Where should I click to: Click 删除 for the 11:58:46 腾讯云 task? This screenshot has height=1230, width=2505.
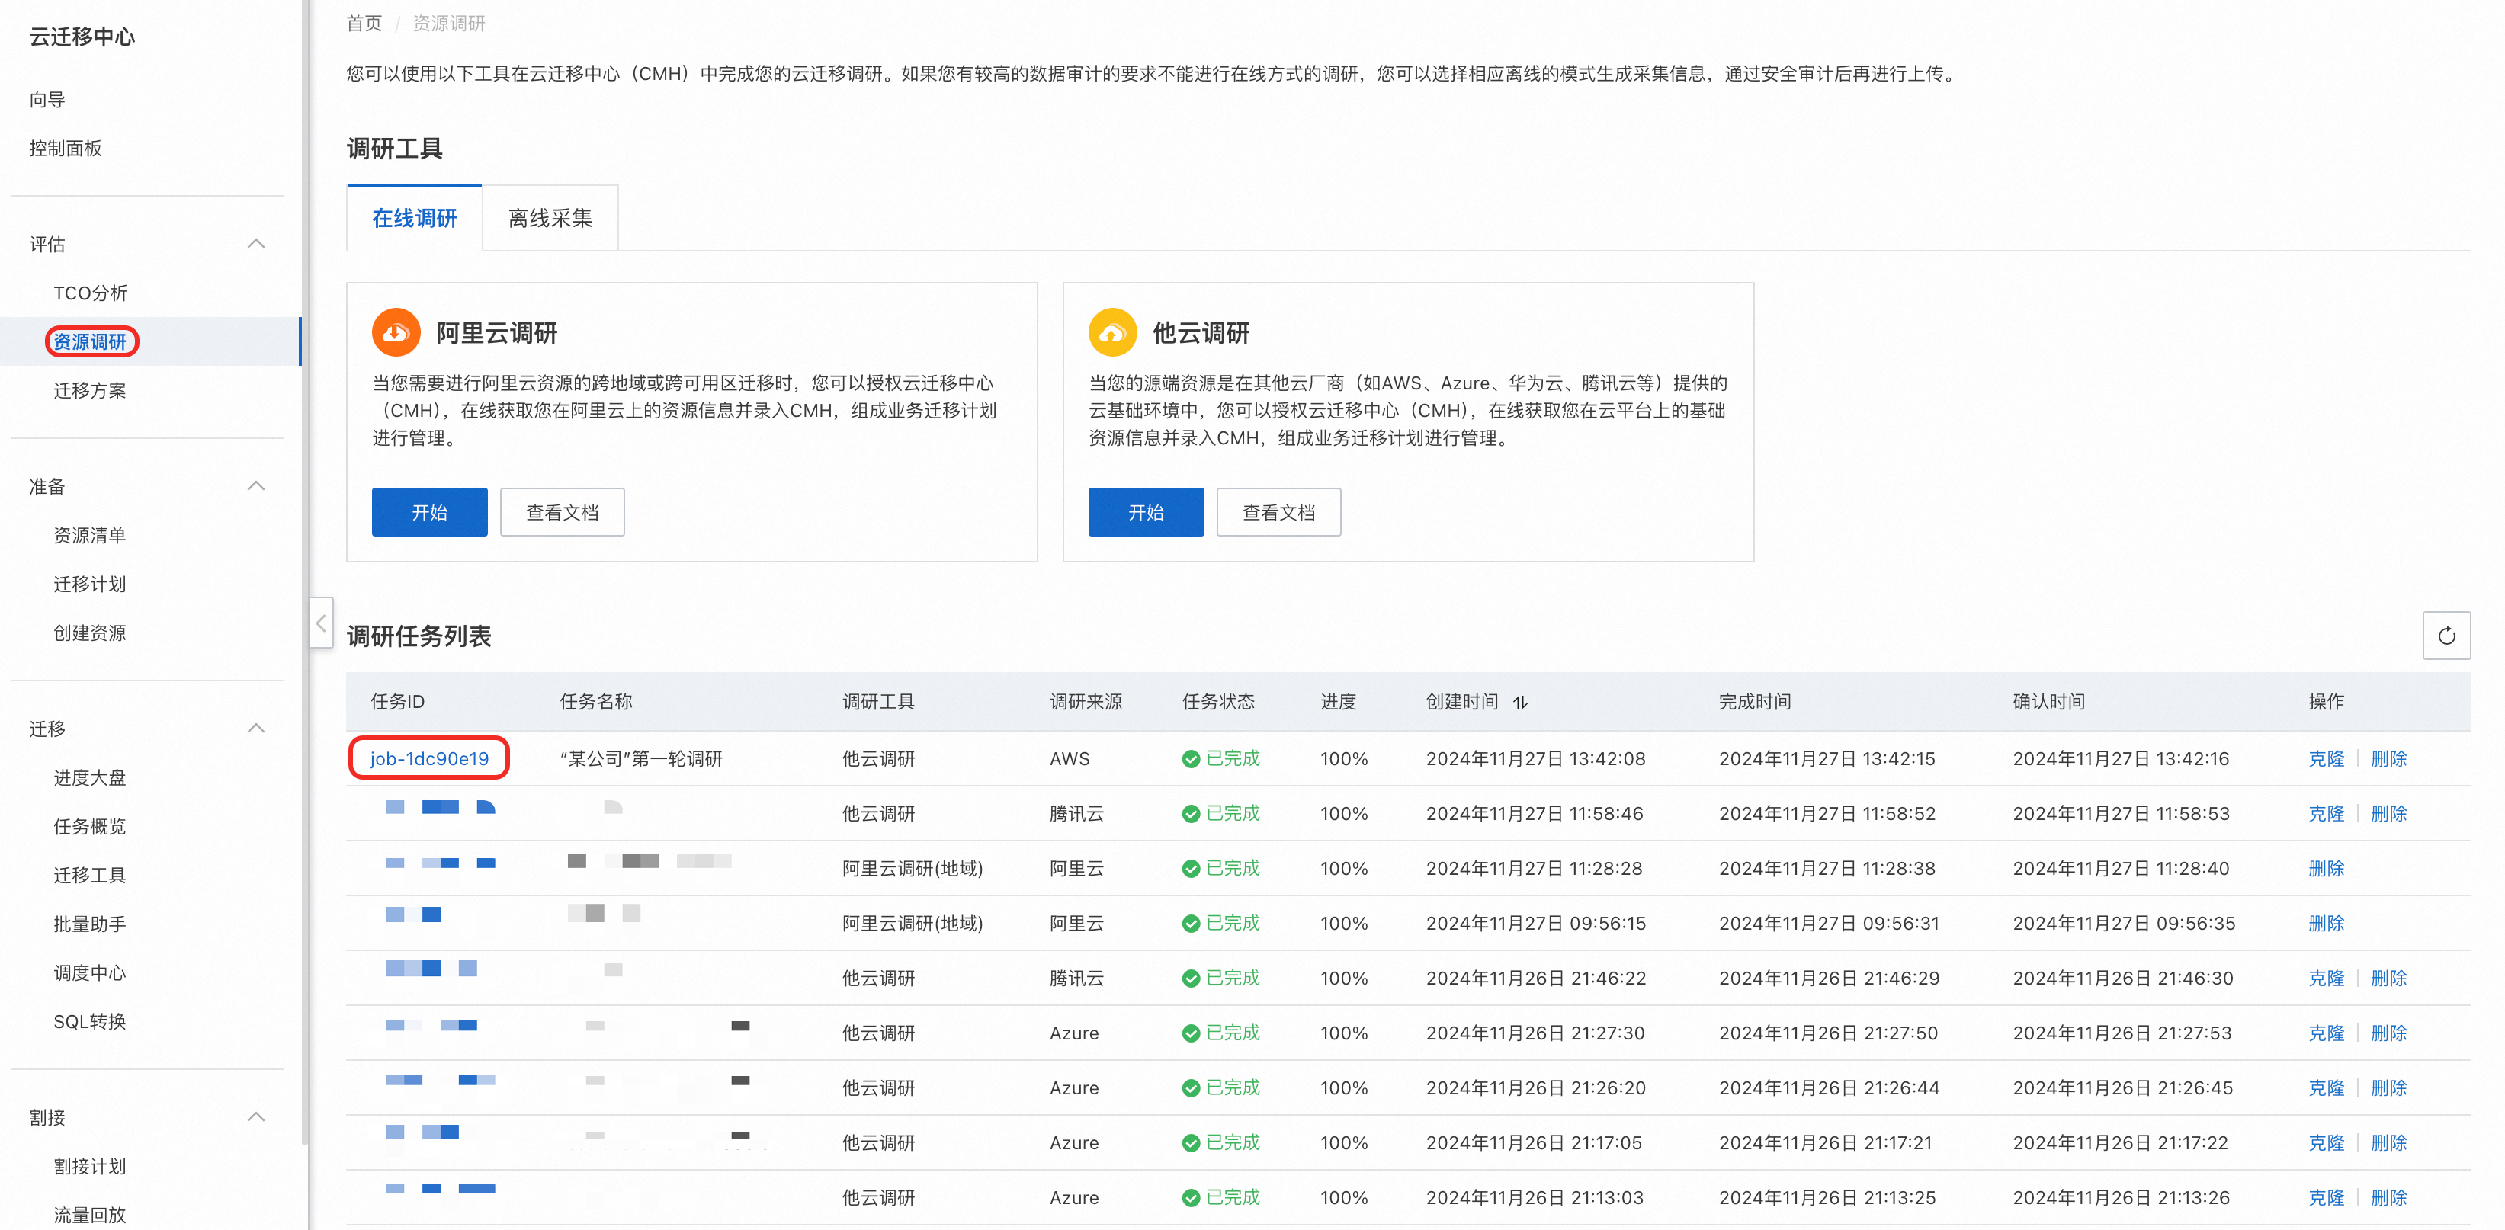click(2388, 813)
